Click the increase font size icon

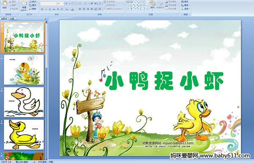click(x=66, y=3)
